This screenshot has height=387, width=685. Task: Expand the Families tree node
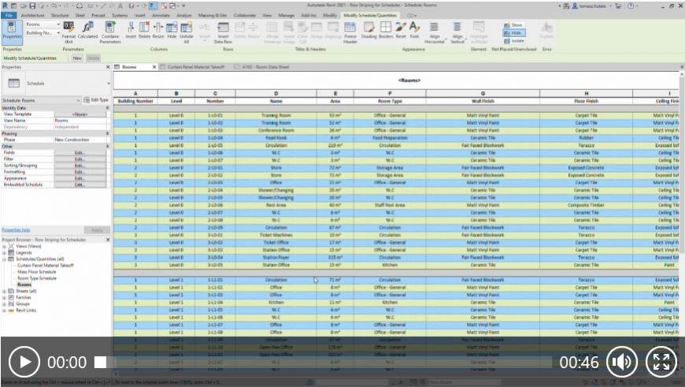pos(5,297)
